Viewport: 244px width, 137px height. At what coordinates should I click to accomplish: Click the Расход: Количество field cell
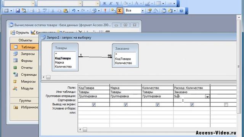[x=192, y=88]
